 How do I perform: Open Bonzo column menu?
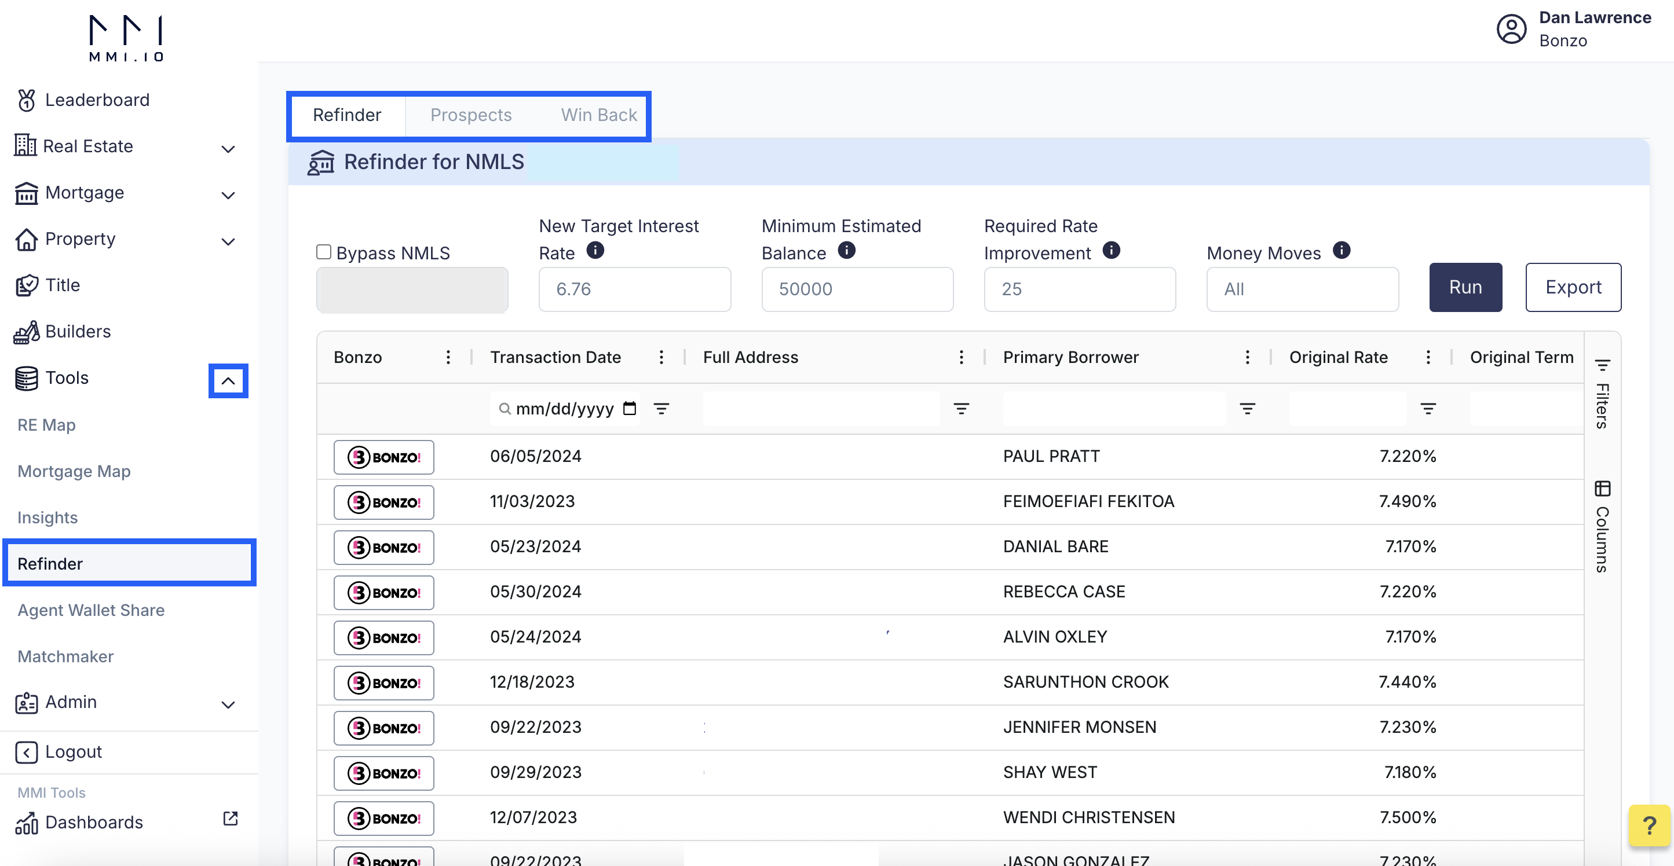point(448,357)
